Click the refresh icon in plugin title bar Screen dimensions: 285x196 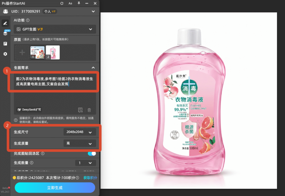pyautogui.click(x=62, y=3)
